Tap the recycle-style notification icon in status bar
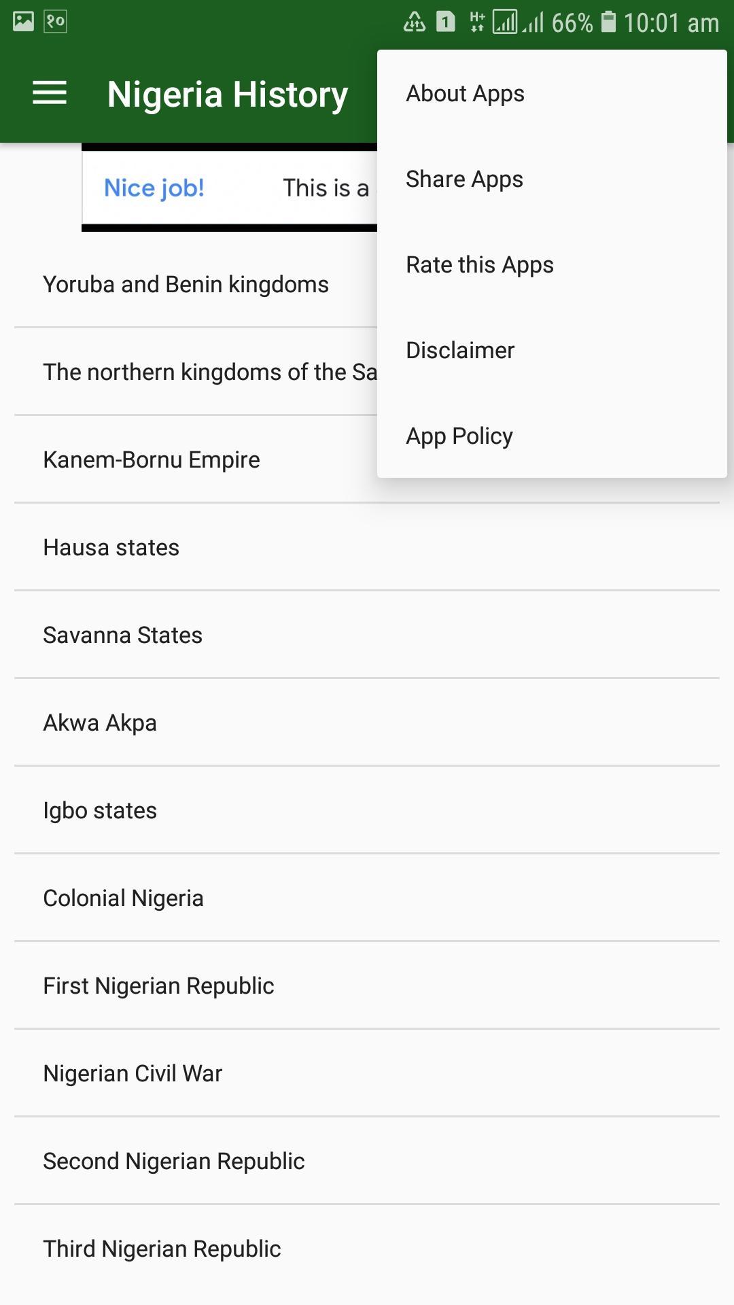Screen dimensions: 734x1305 415,22
